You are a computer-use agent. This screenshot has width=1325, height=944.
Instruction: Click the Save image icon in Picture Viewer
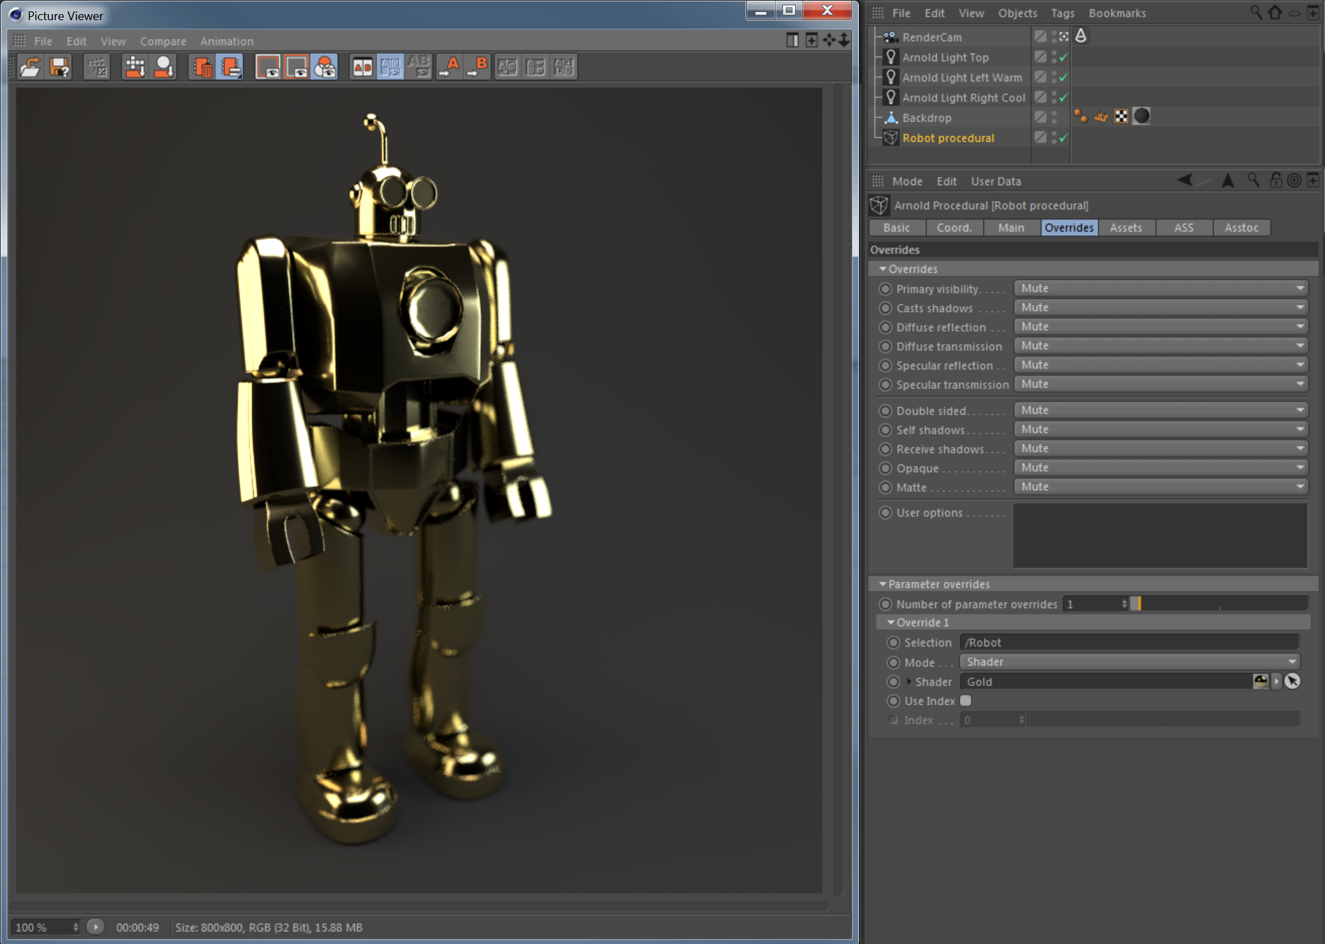pos(59,66)
